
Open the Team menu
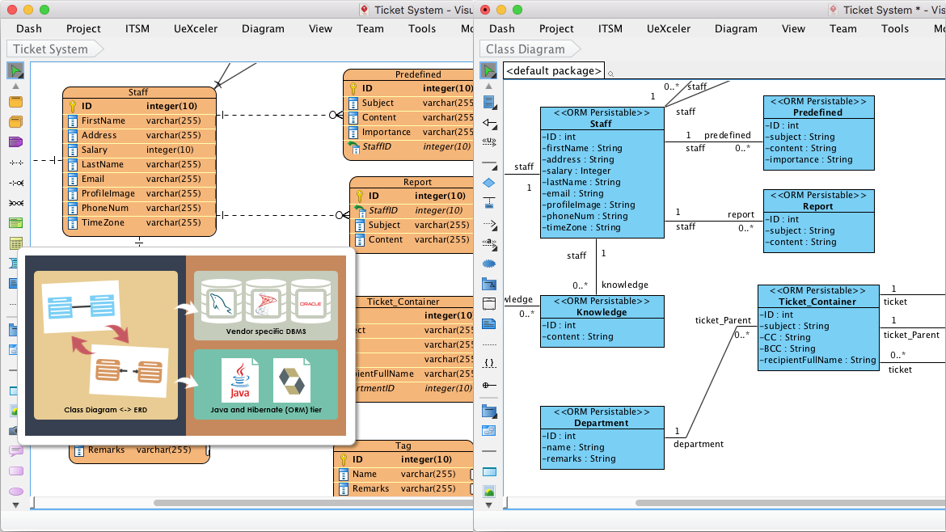pos(843,28)
